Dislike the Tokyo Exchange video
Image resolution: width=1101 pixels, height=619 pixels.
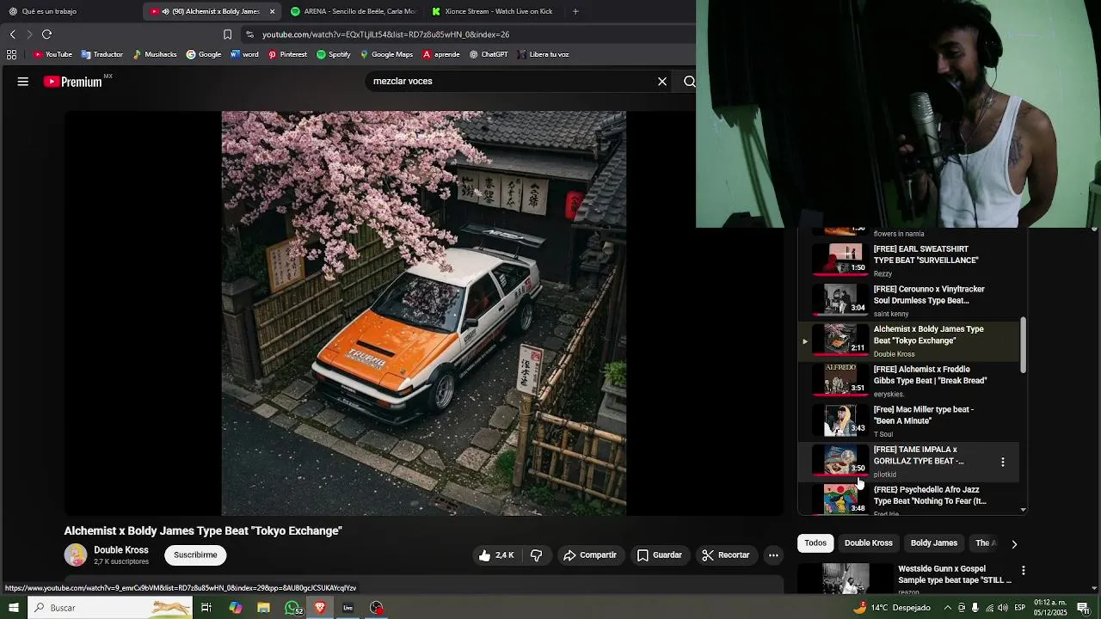(x=537, y=555)
